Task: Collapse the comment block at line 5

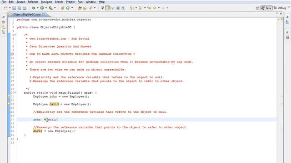Action: click(15, 35)
